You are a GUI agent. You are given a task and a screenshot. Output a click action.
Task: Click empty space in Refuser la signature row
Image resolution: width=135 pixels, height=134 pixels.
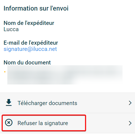tap(107, 123)
